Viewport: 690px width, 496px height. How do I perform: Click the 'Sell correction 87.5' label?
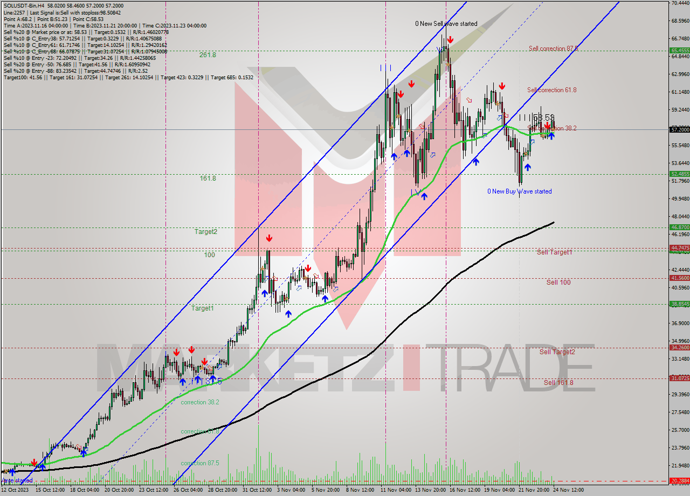click(x=553, y=49)
